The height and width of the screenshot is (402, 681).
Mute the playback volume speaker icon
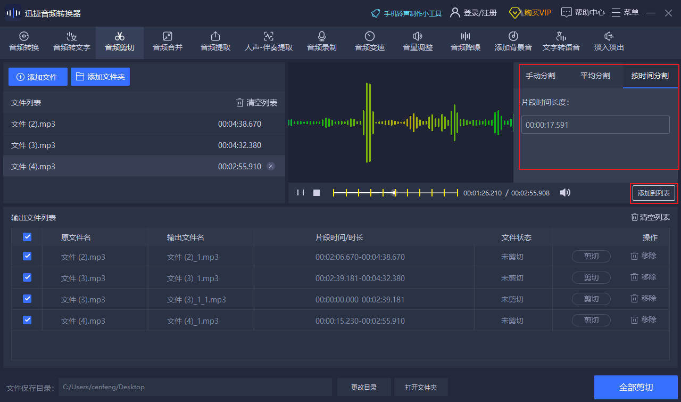pyautogui.click(x=565, y=192)
